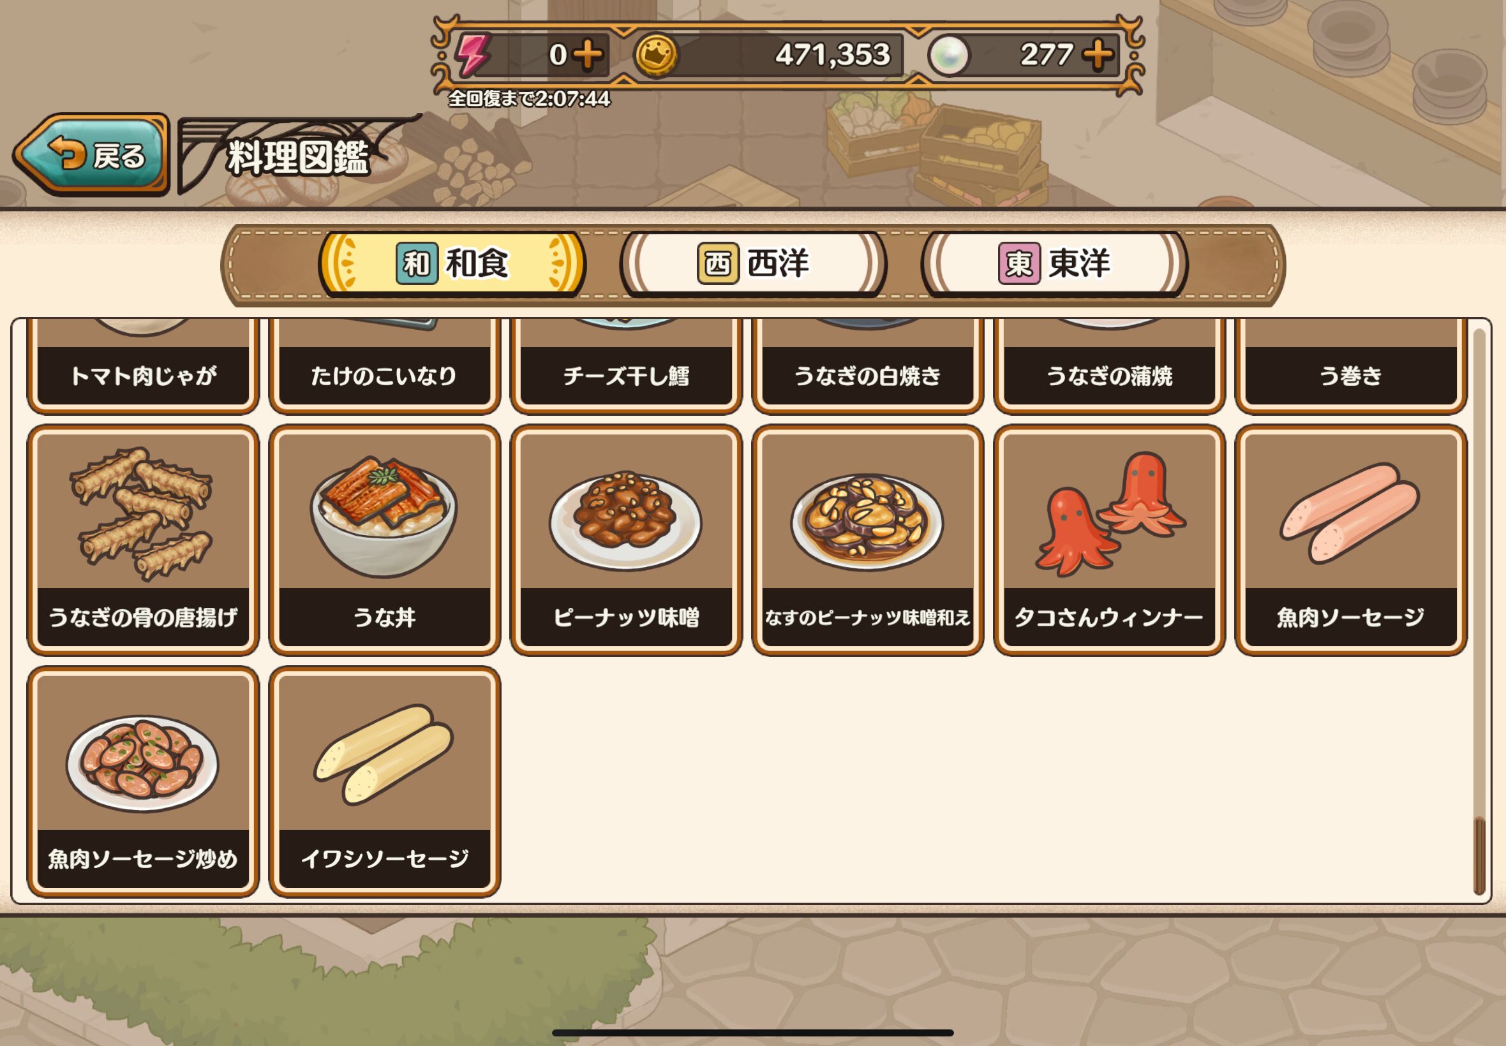Go back with the 戻る button
1506x1046 pixels.
91,155
